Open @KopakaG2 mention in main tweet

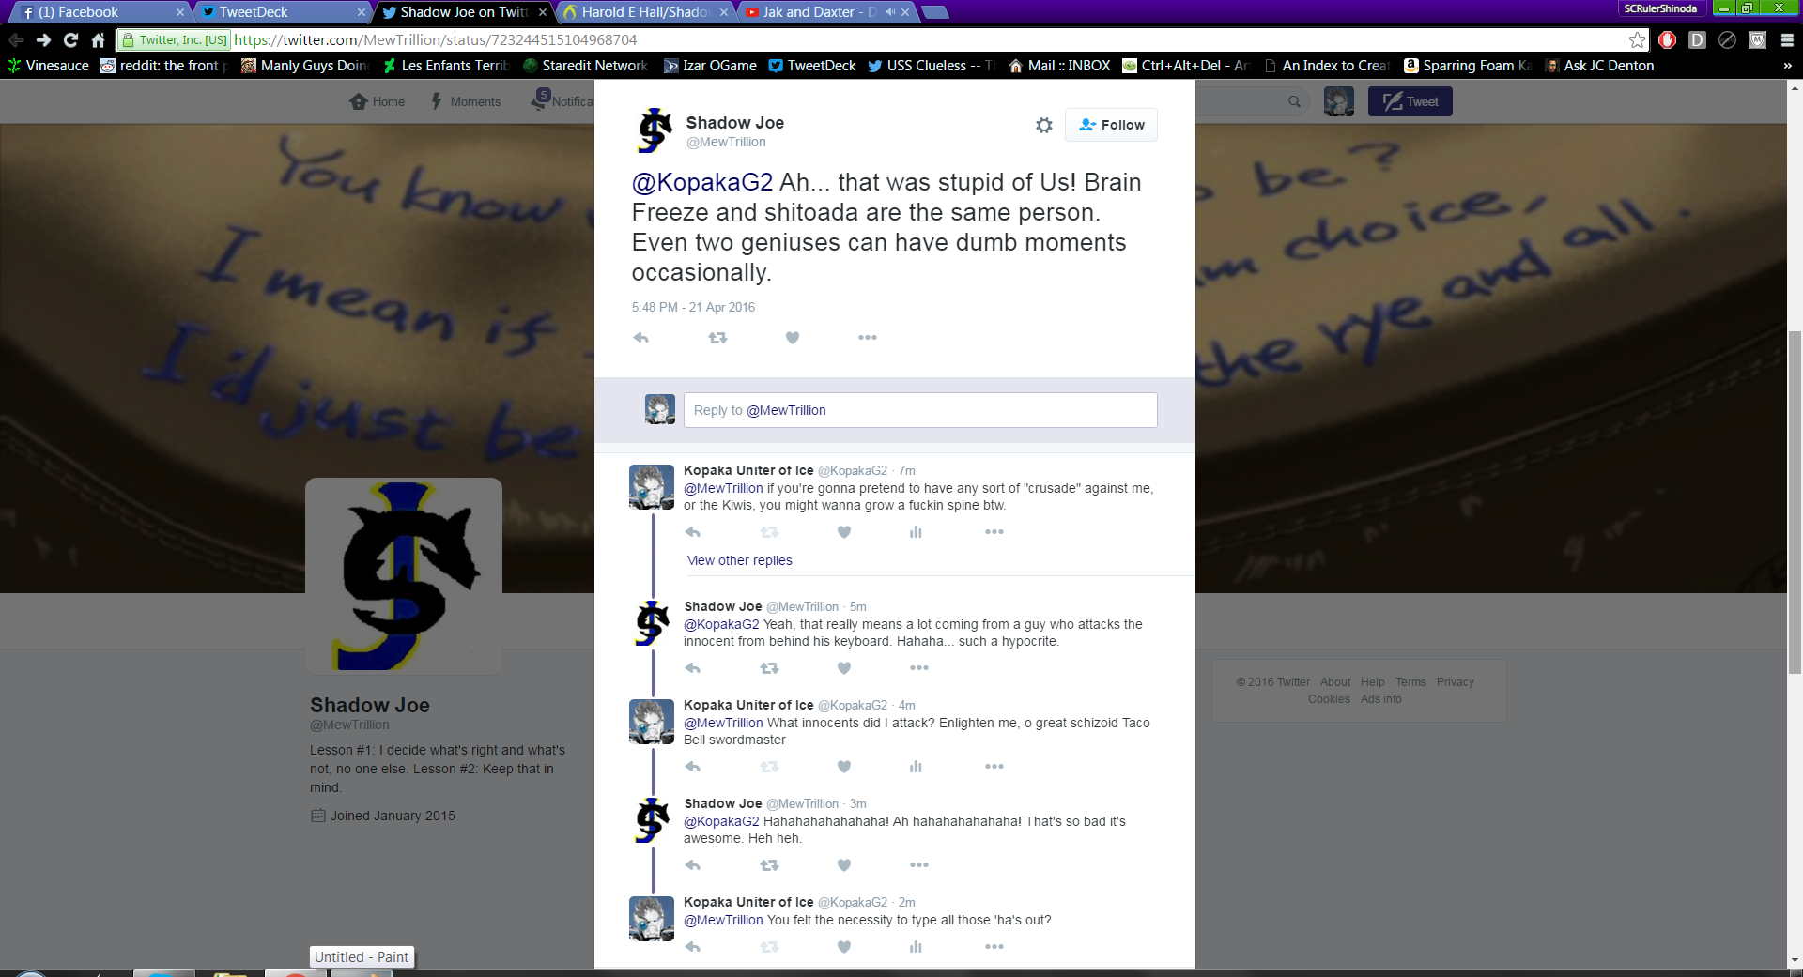(x=702, y=182)
